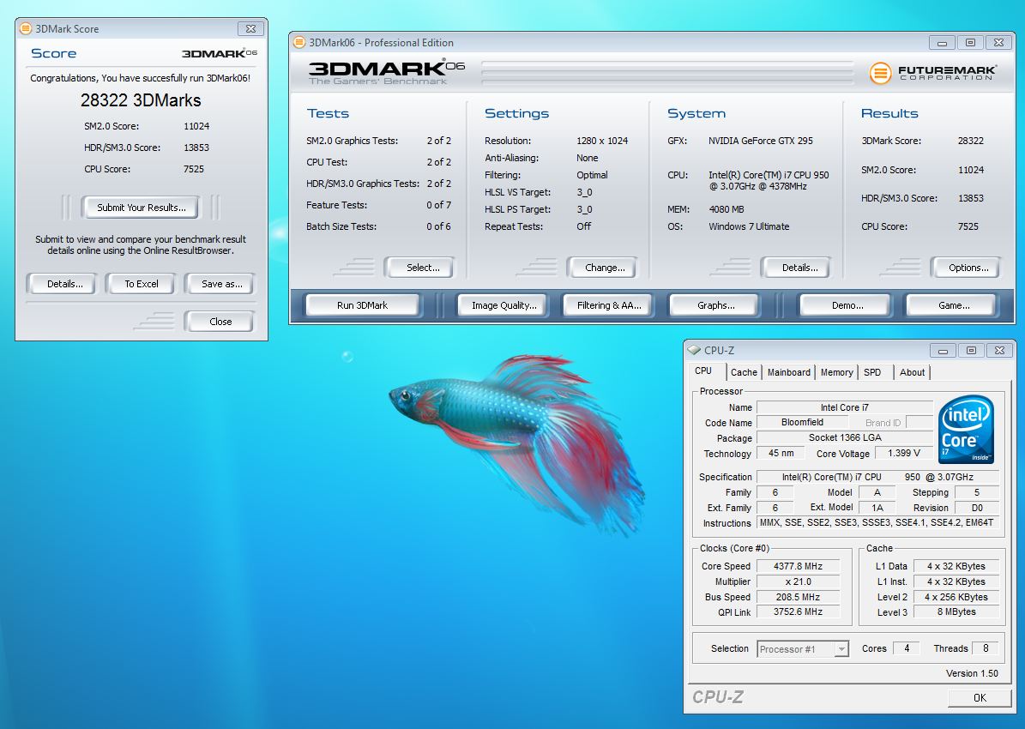This screenshot has width=1025, height=729.
Task: Click the OS value 'Windows 7 Ultimate'
Action: (x=749, y=226)
